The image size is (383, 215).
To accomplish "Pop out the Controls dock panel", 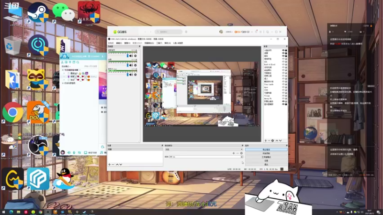I will pos(287,146).
